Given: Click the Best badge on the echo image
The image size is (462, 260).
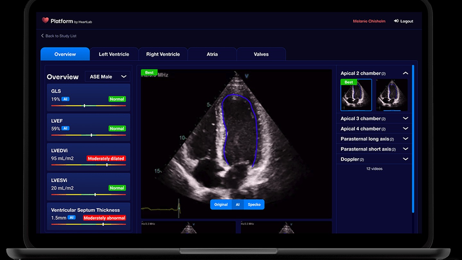Looking at the screenshot, I should pyautogui.click(x=149, y=72).
